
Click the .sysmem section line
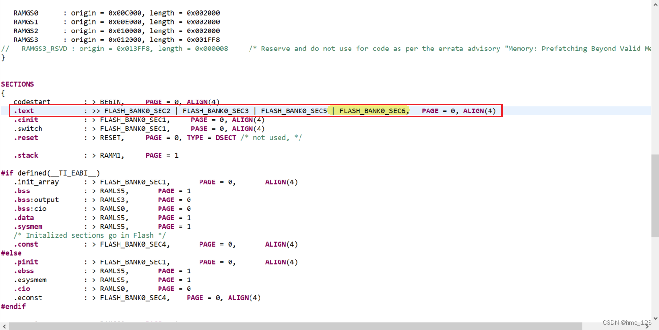click(28, 226)
